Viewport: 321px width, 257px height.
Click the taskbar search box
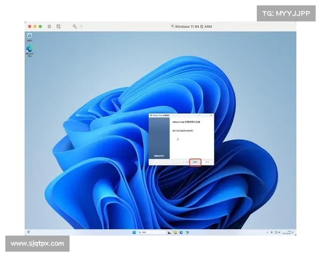(152, 232)
